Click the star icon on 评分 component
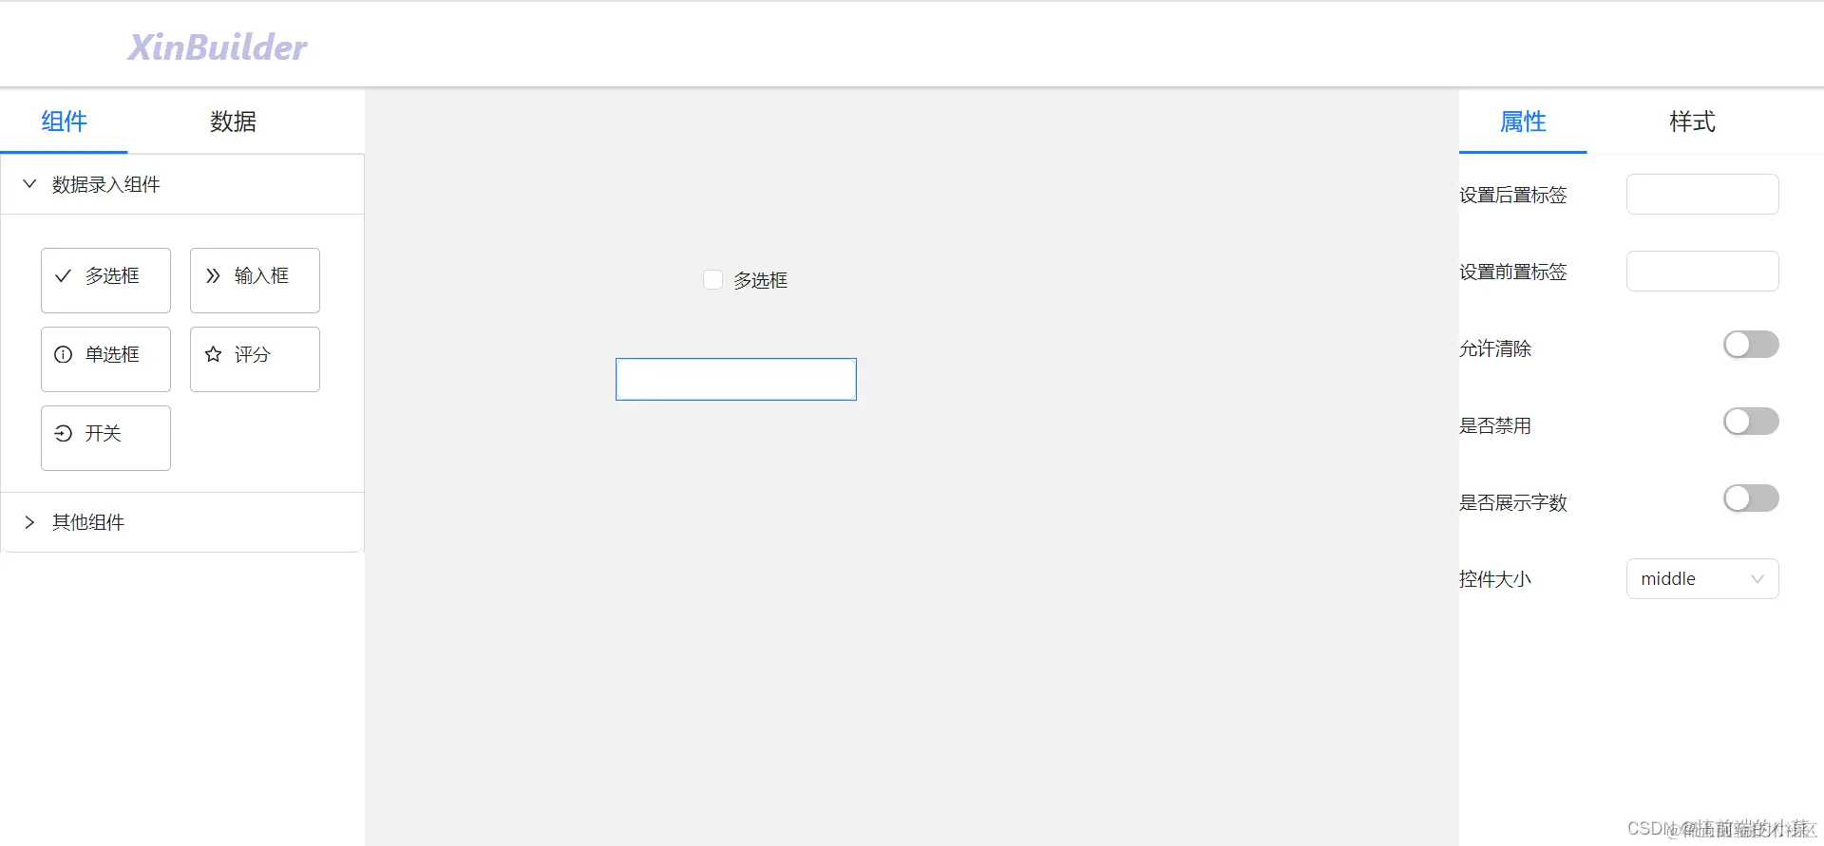The image size is (1824, 846). [213, 354]
